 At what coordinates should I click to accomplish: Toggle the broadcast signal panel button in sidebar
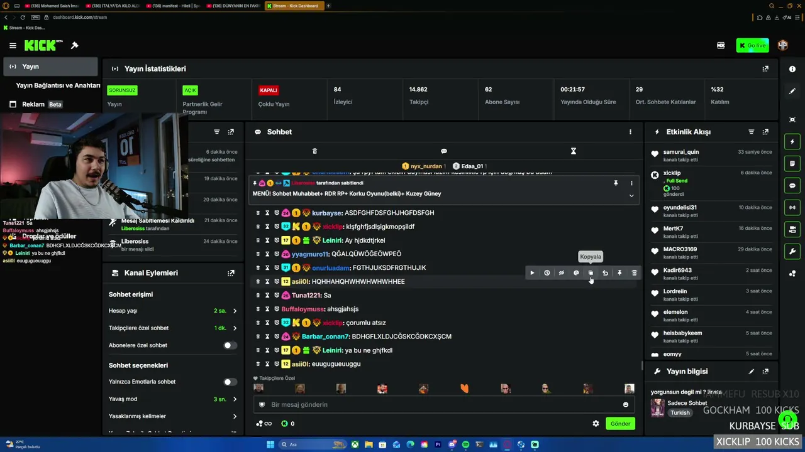coord(792,208)
